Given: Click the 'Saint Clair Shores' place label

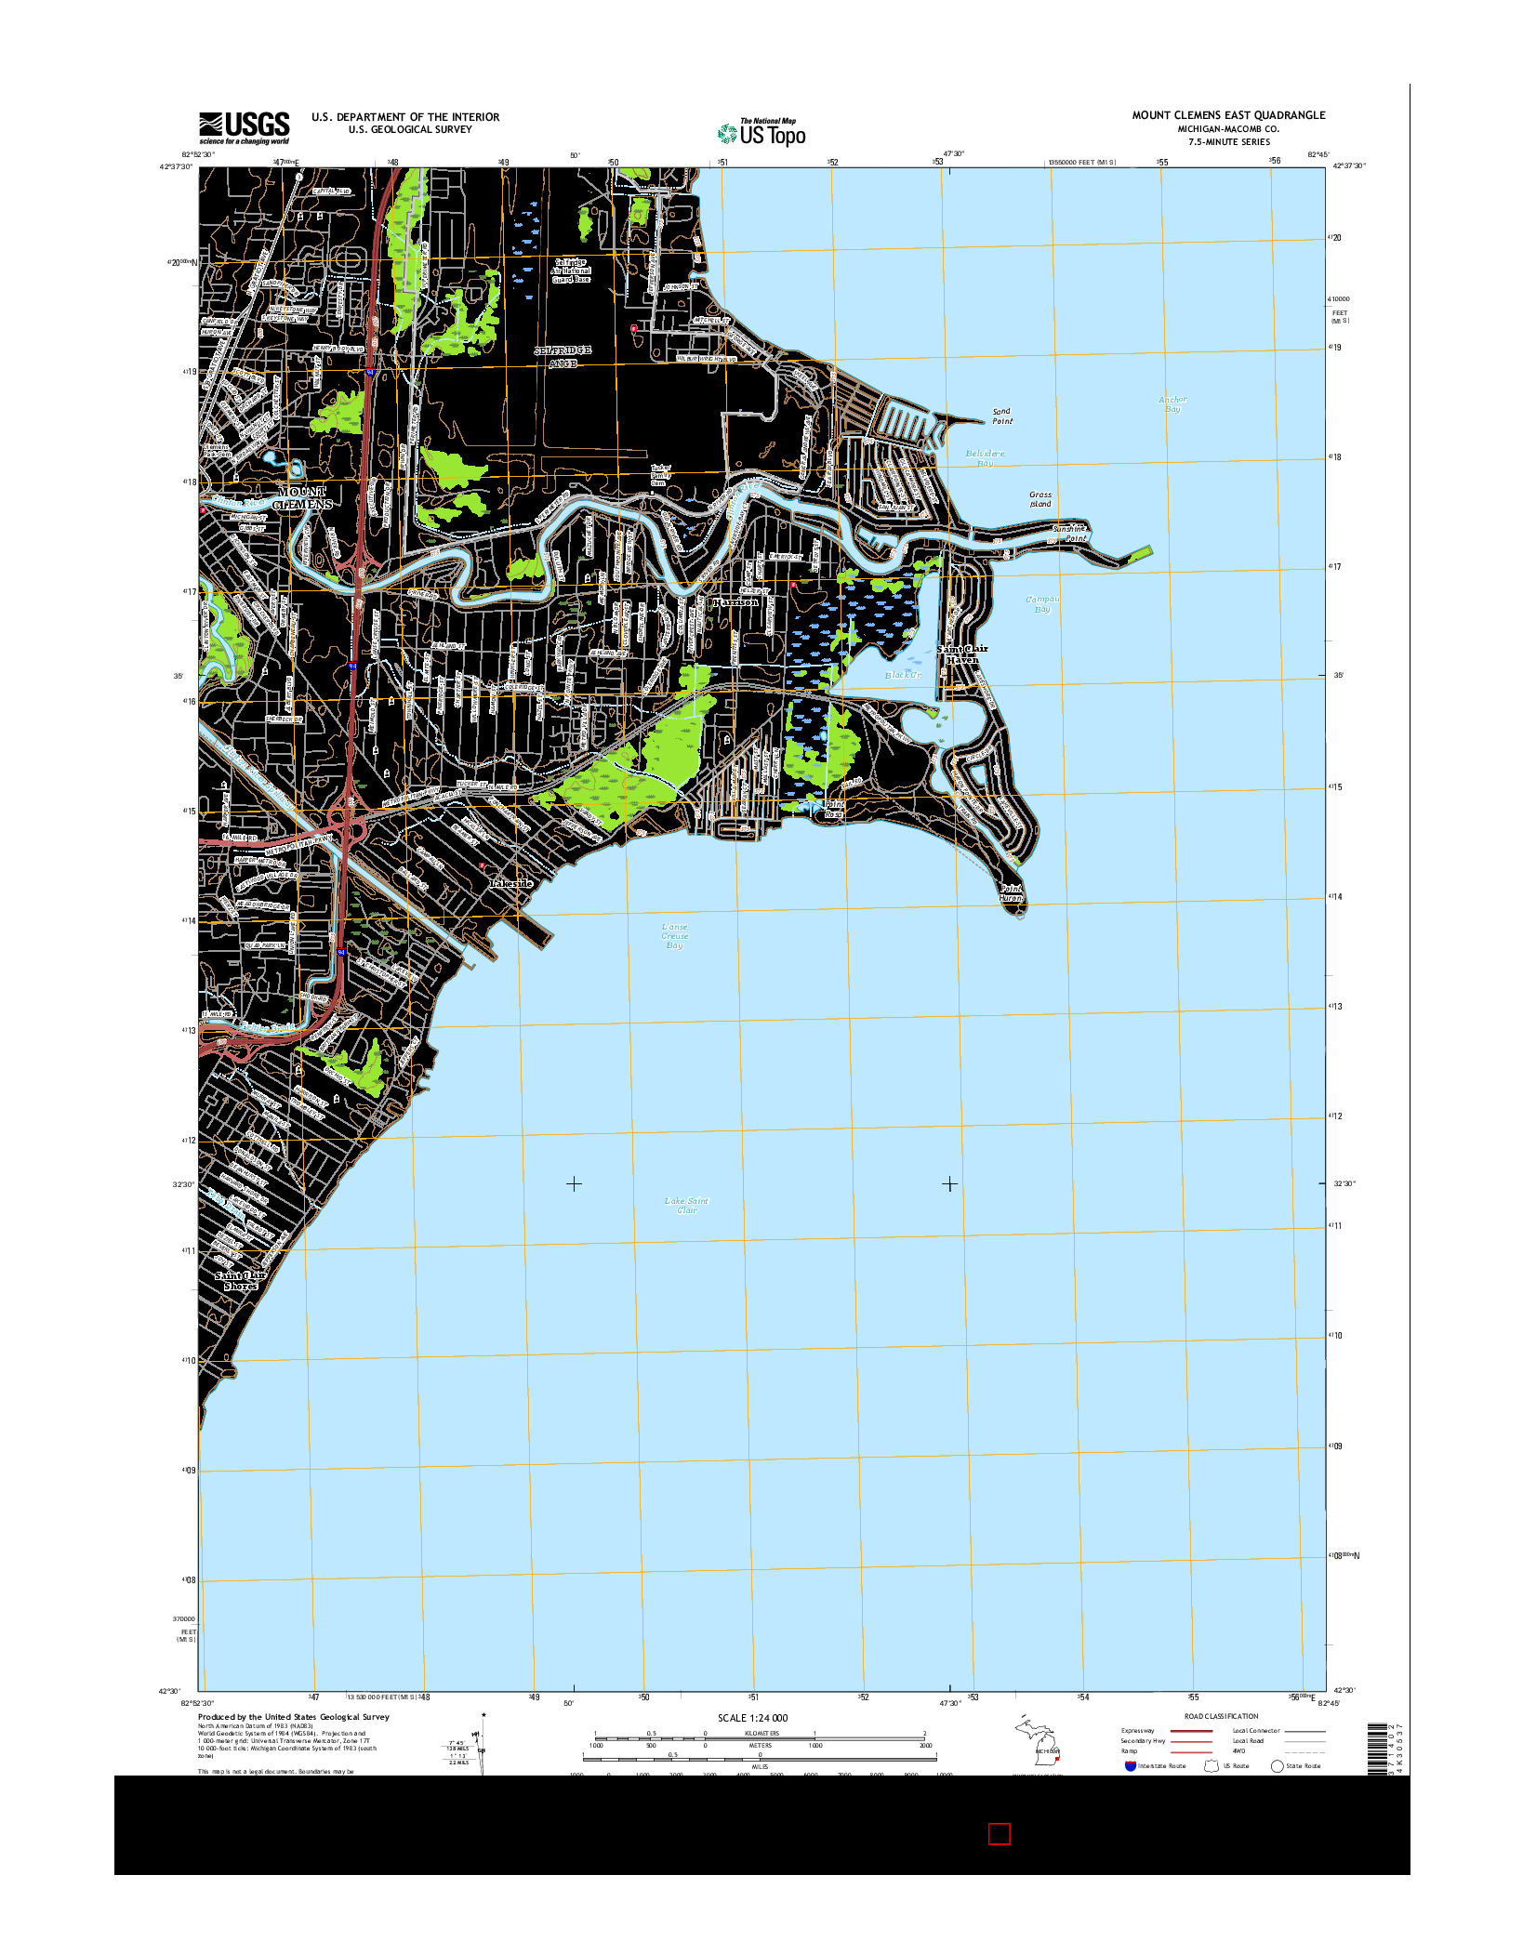Looking at the screenshot, I should 240,1281.
